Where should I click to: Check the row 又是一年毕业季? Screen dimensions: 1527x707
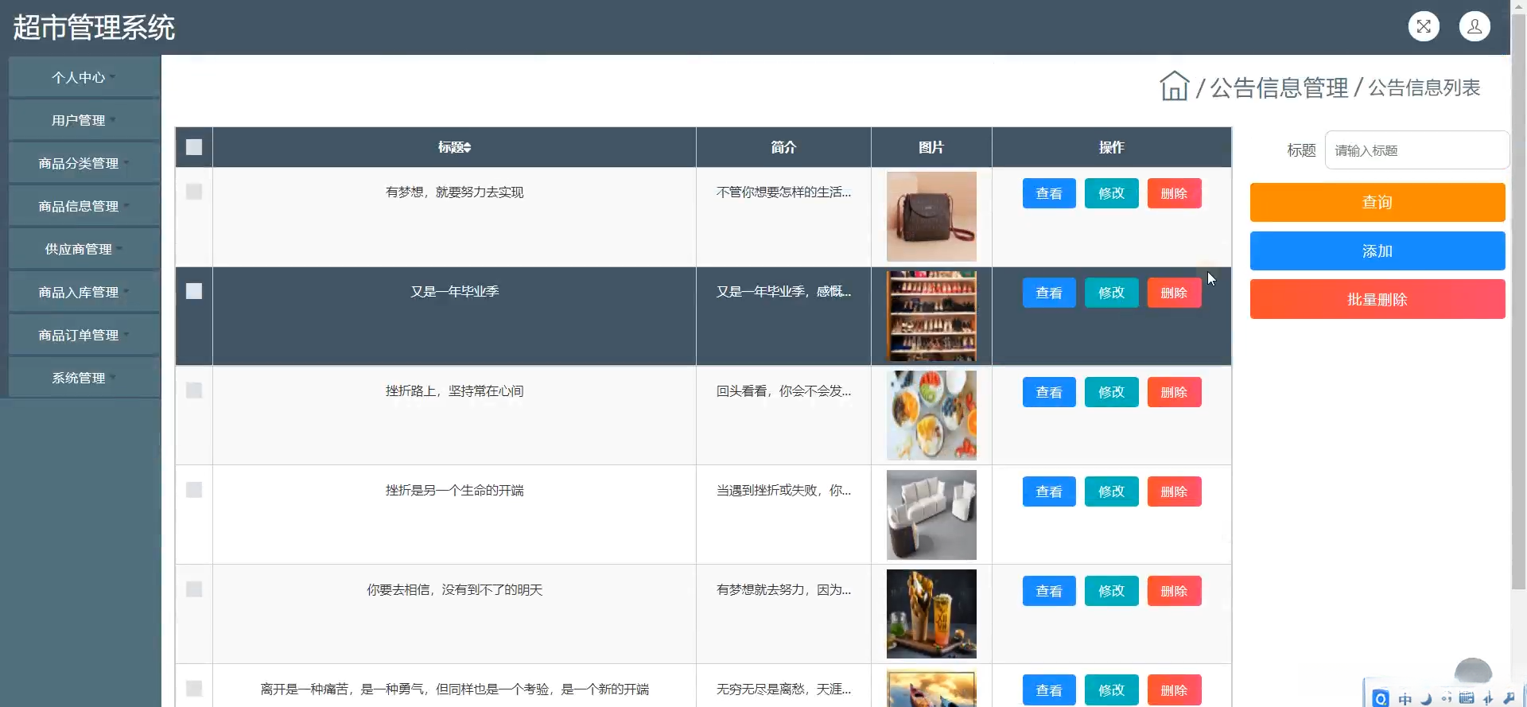[194, 291]
